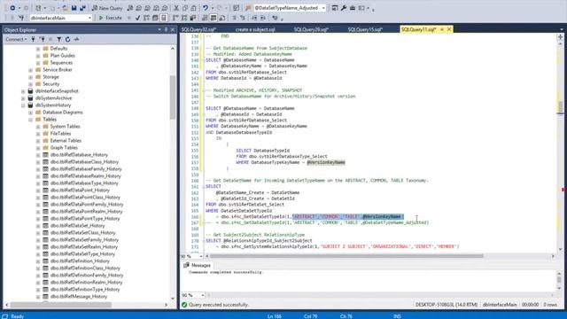Screen dimensions: 567x319
Task: Click the Connect Object Explorer plug icon
Action: 34,39
